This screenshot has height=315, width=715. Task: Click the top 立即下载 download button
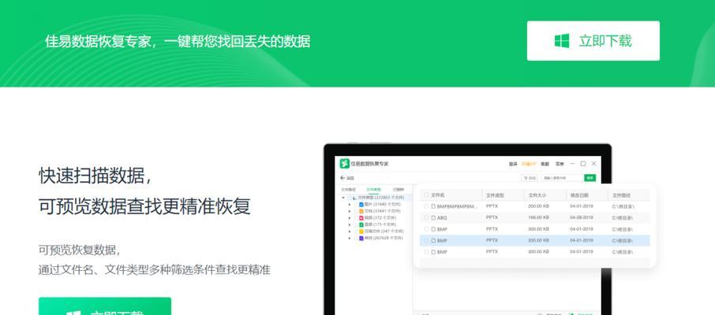[593, 40]
